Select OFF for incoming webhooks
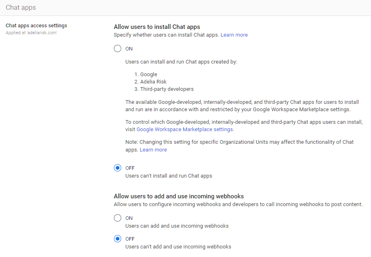 pyautogui.click(x=118, y=239)
